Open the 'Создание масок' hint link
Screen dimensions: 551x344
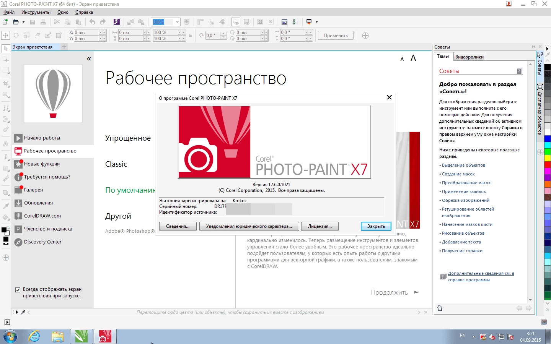tap(458, 174)
